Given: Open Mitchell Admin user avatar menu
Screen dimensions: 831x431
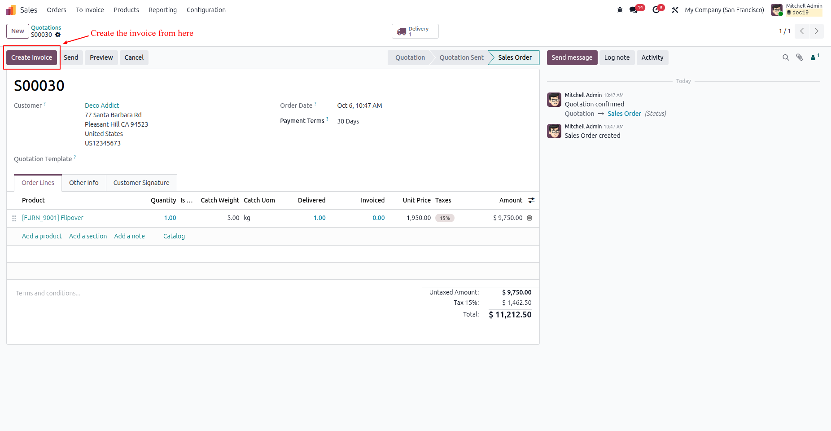Looking at the screenshot, I should coord(777,10).
